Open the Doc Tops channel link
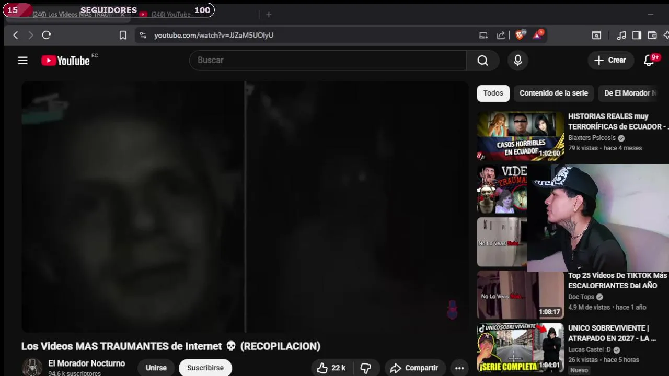 (581, 297)
